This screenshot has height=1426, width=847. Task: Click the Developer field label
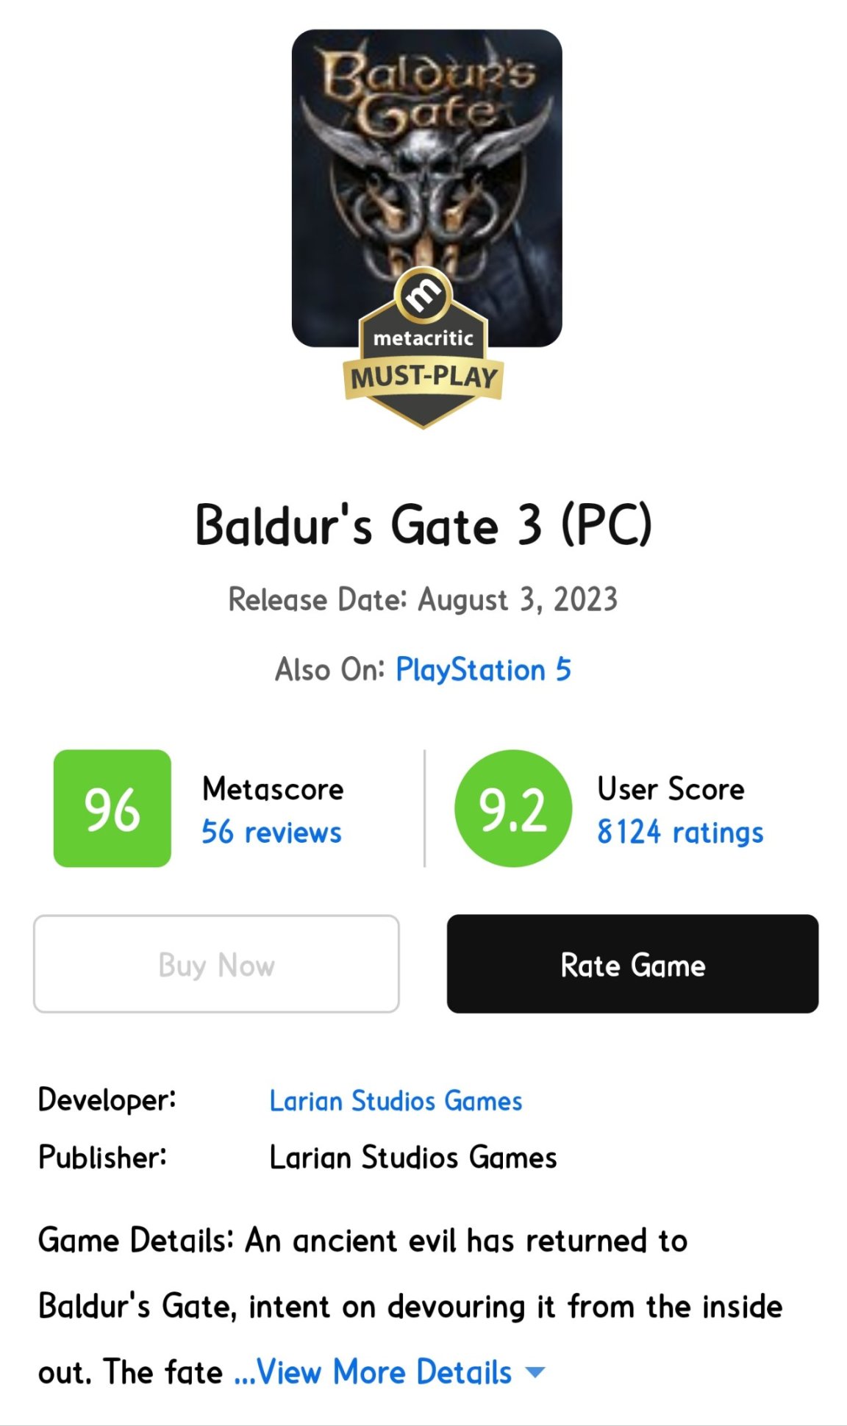pos(107,1100)
